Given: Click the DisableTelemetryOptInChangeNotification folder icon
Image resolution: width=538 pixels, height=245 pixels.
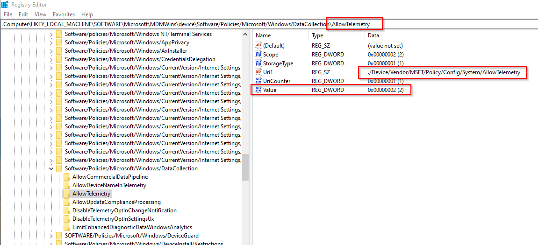Looking at the screenshot, I should coord(66,210).
